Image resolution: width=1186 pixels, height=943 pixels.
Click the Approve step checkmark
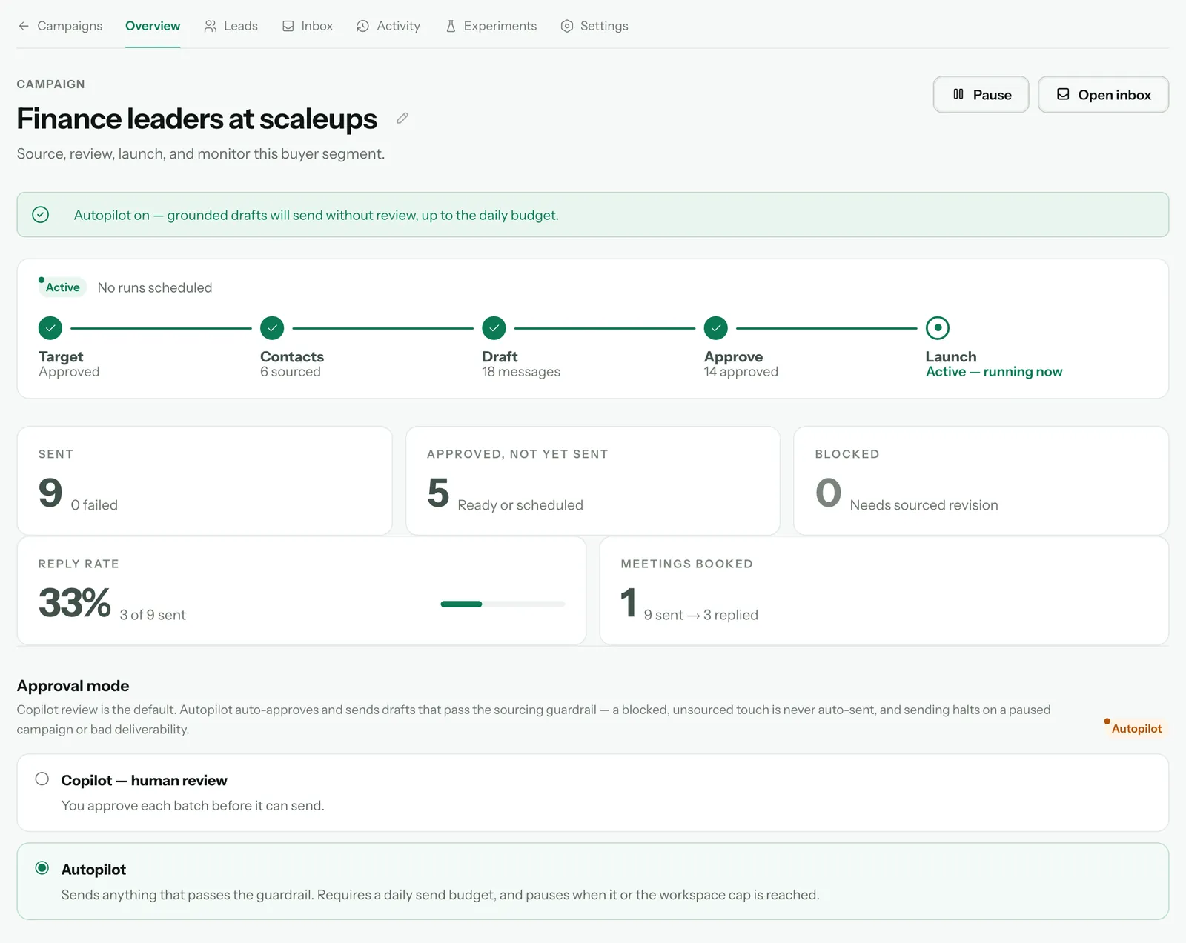[715, 327]
